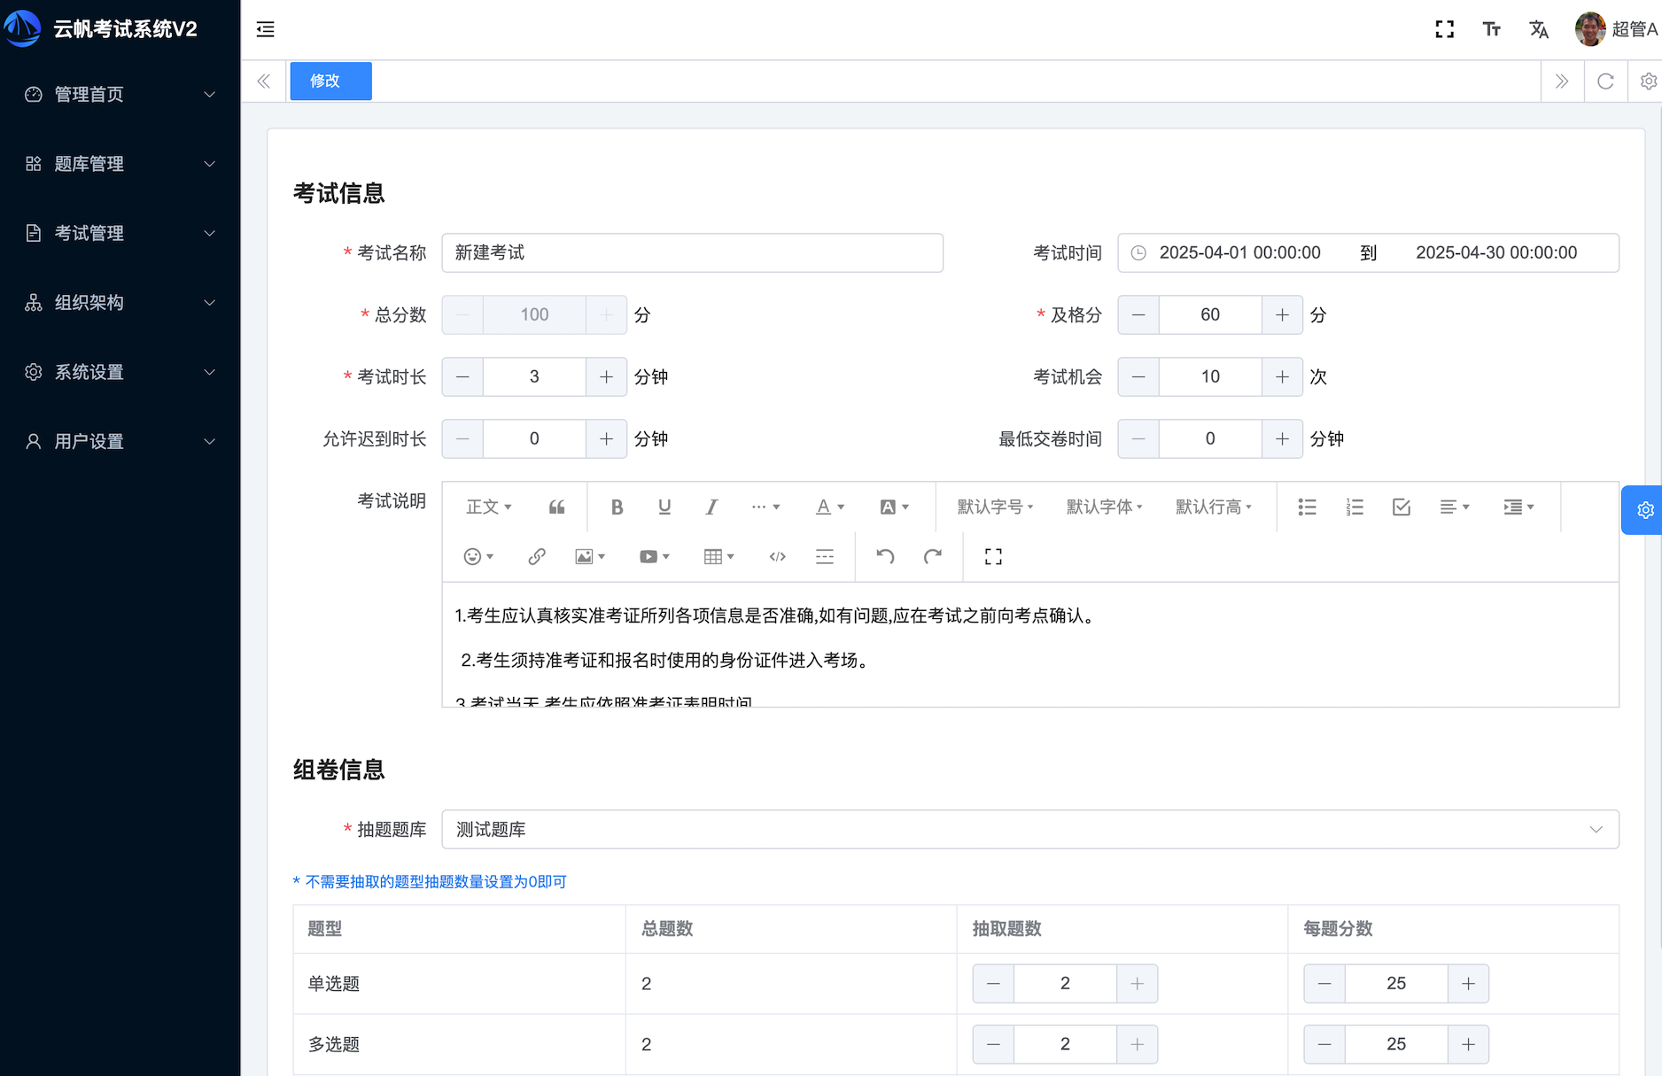Enter fullscreen mode from the top bar

[1444, 28]
